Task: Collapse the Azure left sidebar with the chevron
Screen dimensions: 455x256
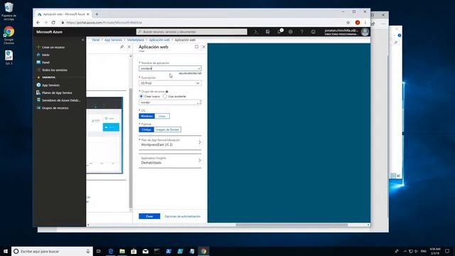Action: [82, 40]
